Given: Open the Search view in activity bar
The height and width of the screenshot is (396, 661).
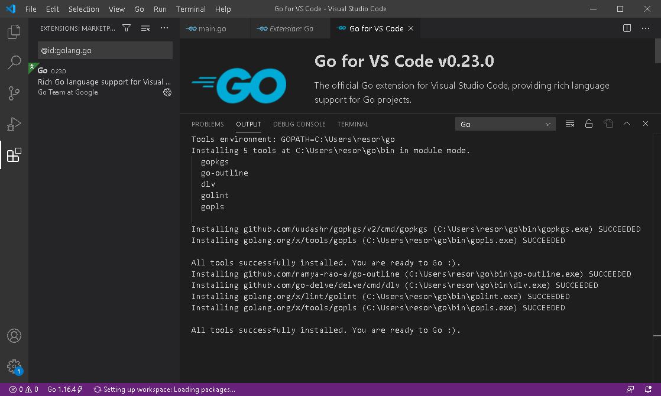Looking at the screenshot, I should pos(14,62).
